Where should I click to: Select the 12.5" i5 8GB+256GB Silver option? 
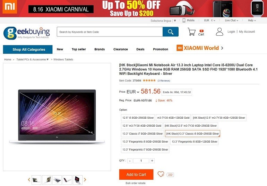pos(138,118)
